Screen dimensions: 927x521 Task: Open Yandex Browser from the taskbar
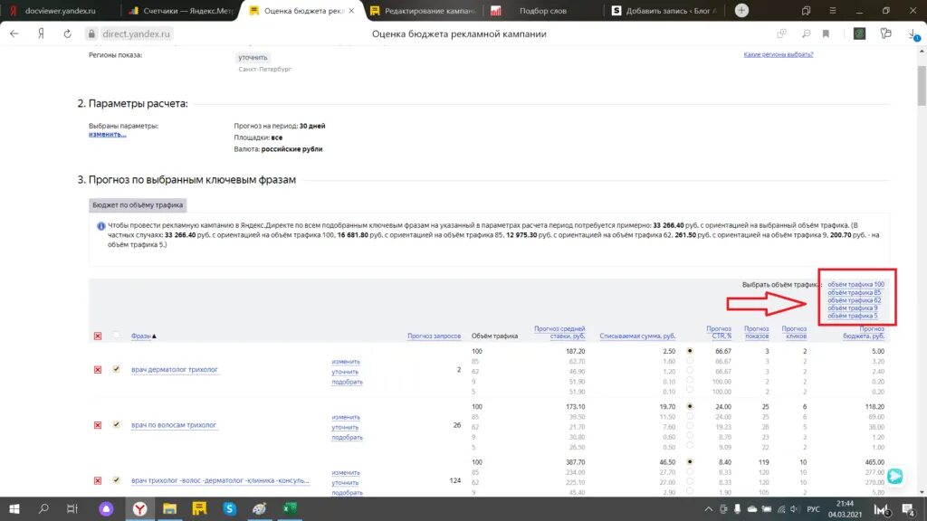(x=139, y=508)
